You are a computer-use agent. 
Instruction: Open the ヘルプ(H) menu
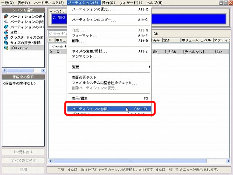[x=154, y=3]
